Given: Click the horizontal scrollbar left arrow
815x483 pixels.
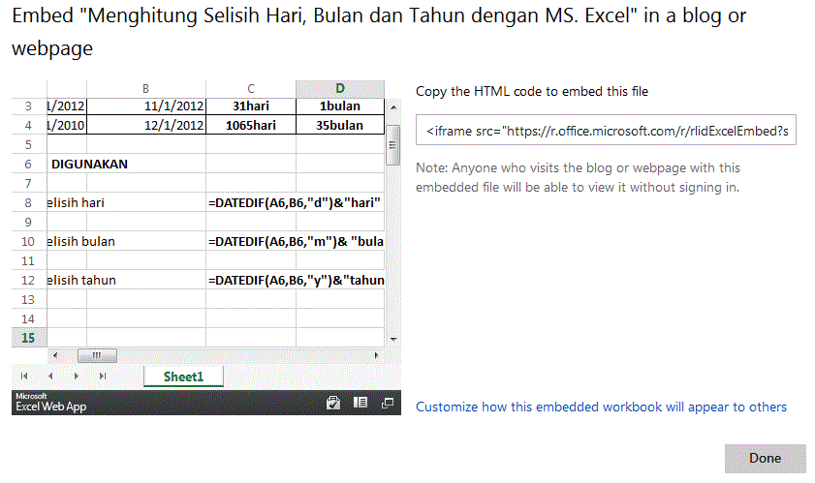Looking at the screenshot, I should 55,356.
